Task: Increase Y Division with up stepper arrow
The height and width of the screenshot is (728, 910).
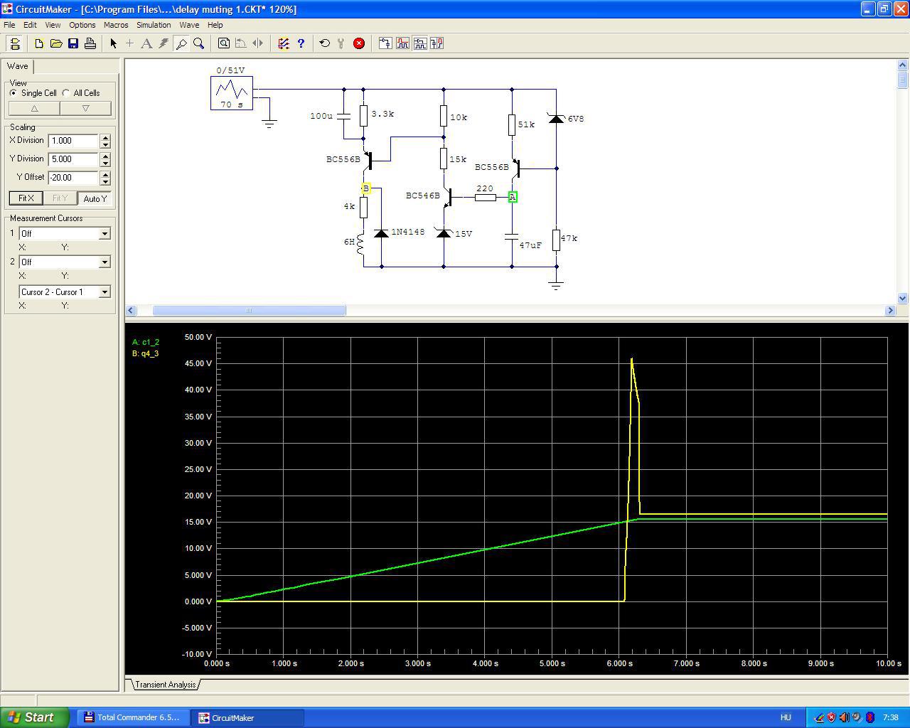Action: click(x=105, y=156)
